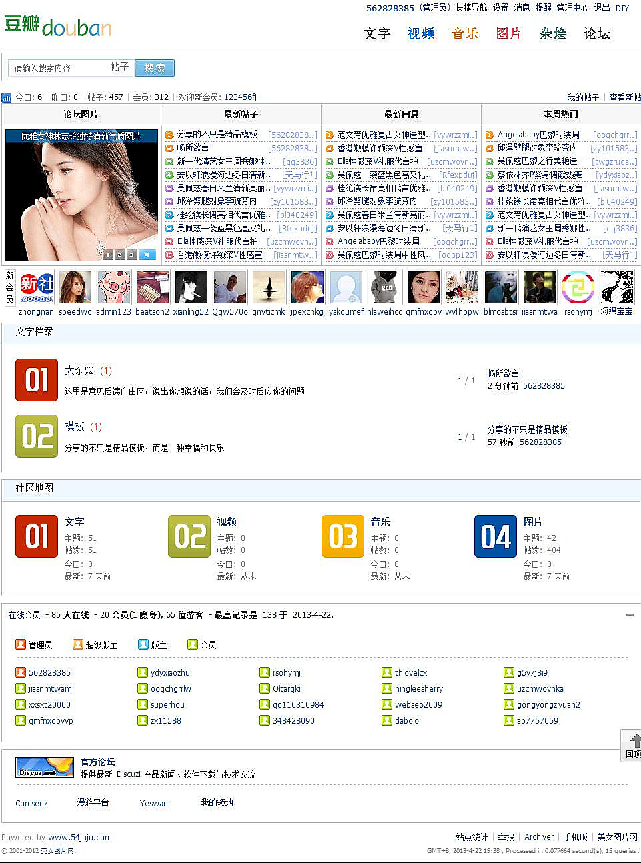The width and height of the screenshot is (641, 863).
Task: Click the Douban logo
Action: [57, 26]
